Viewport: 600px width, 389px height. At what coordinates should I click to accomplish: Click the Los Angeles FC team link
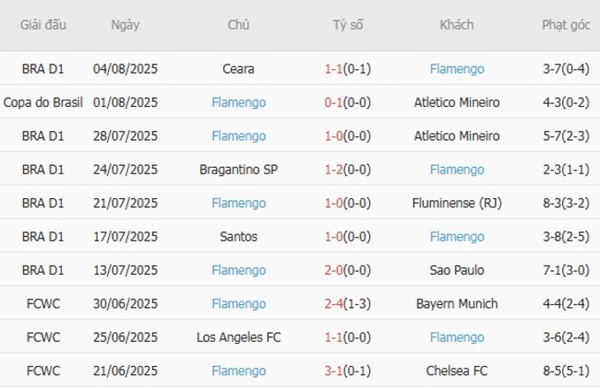point(239,337)
